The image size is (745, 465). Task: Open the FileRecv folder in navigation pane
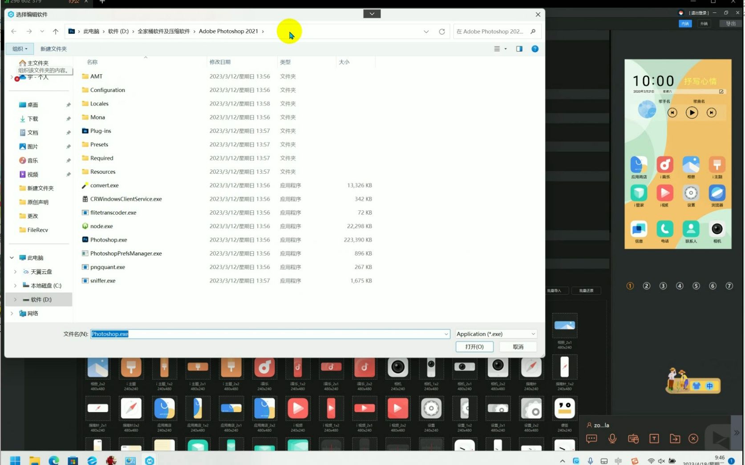point(37,230)
